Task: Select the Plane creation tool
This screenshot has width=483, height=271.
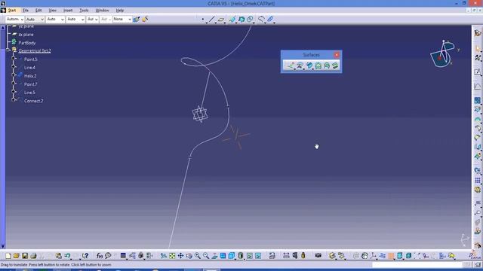Action: pyautogui.click(x=221, y=20)
